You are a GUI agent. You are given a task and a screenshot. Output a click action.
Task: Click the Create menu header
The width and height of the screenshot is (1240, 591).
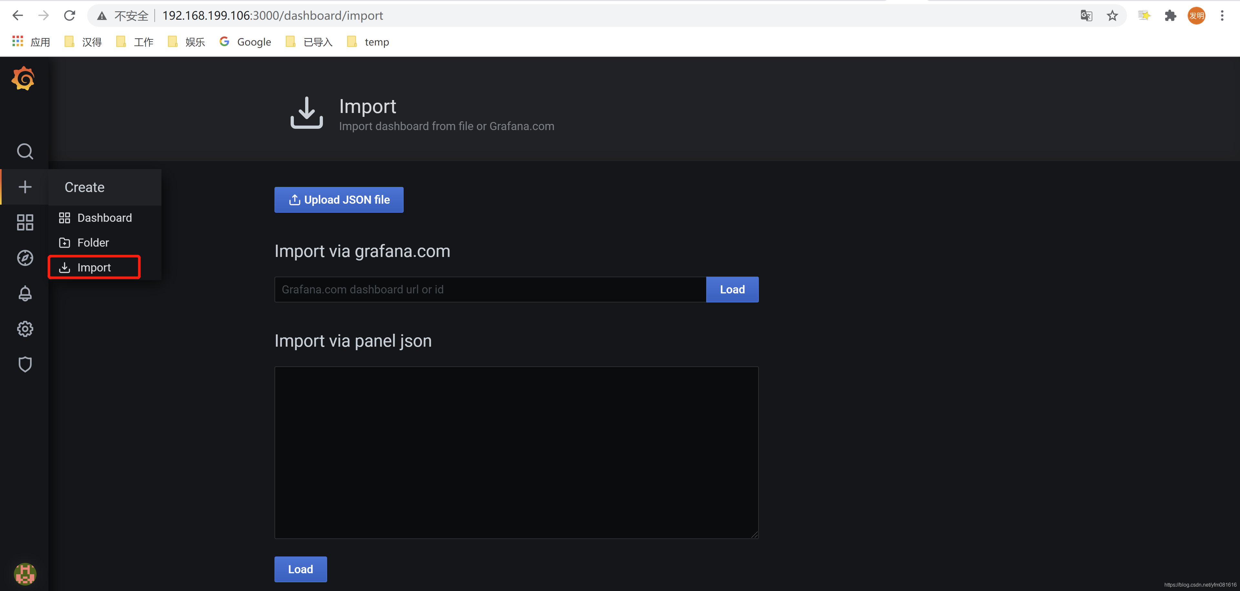105,187
